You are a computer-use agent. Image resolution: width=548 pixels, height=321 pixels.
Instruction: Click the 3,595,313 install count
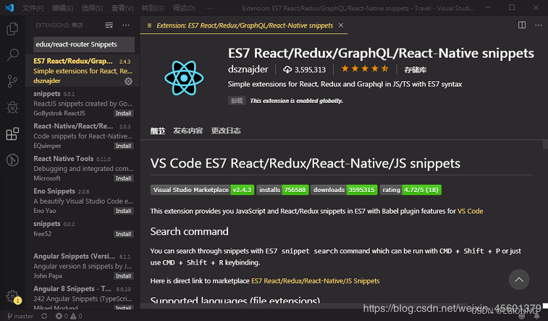[304, 70]
